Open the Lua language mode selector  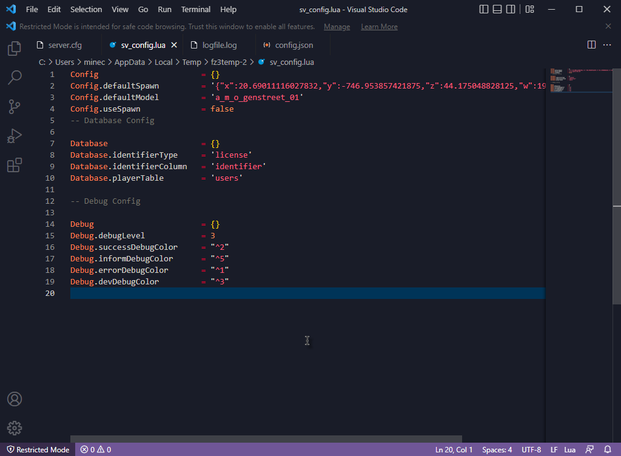pyautogui.click(x=569, y=450)
